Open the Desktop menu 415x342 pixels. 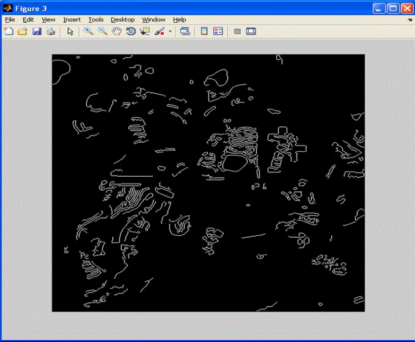[122, 20]
